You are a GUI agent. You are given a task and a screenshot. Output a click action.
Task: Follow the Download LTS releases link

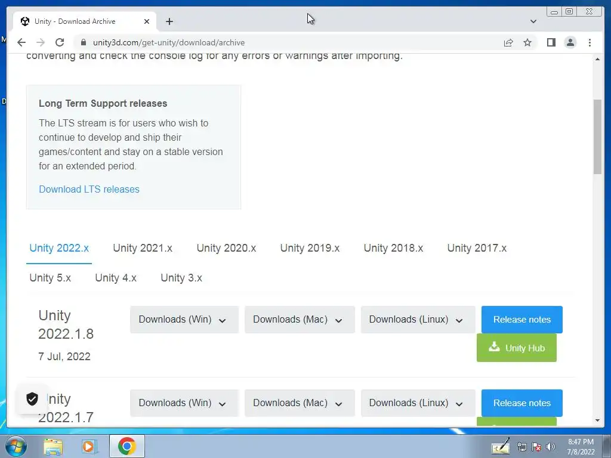pos(90,189)
